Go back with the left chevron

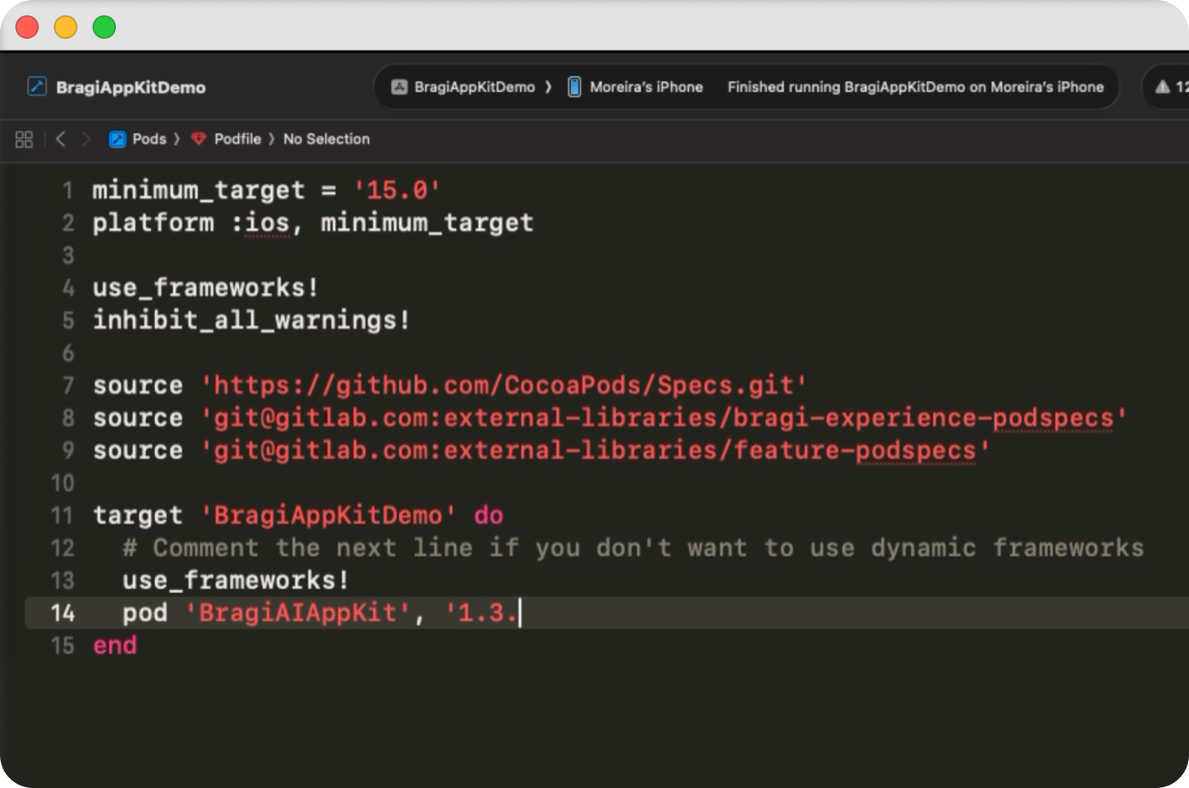pyautogui.click(x=60, y=139)
